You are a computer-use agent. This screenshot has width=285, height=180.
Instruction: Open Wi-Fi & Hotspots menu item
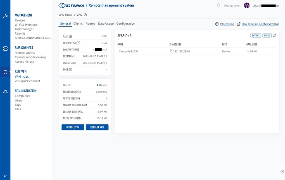point(26,25)
